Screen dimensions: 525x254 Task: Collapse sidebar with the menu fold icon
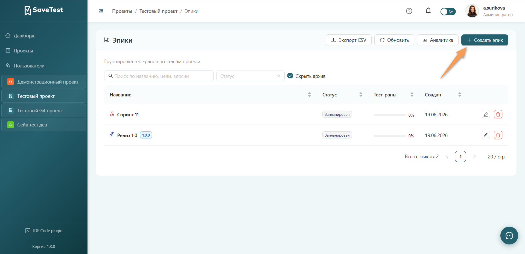[x=101, y=11]
